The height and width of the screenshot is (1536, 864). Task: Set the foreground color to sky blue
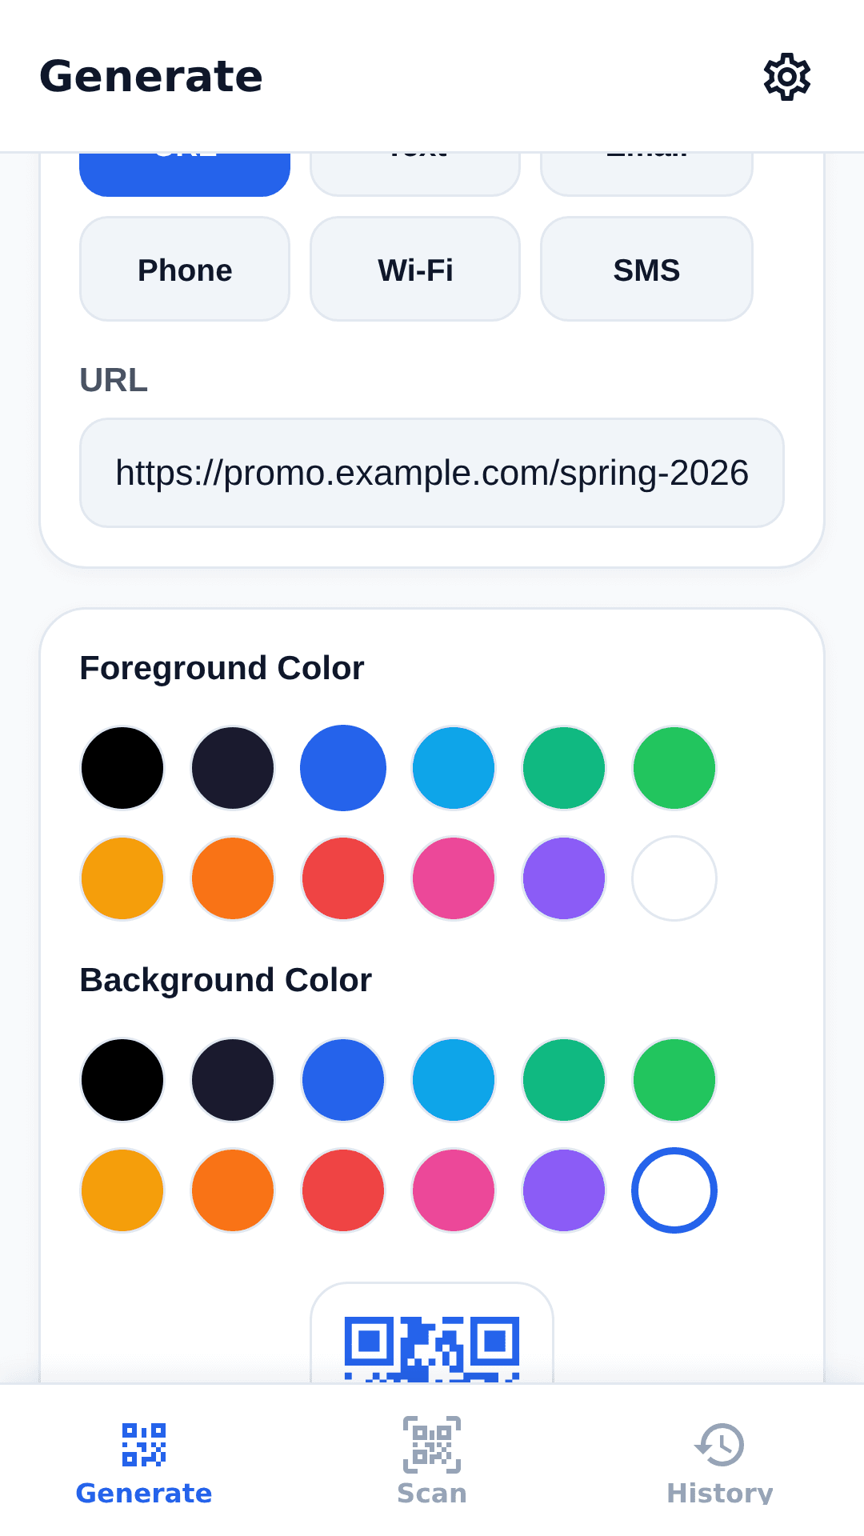(x=454, y=768)
